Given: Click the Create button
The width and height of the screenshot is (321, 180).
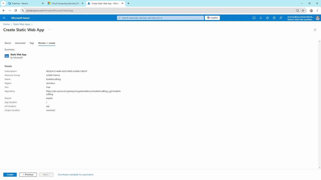Looking at the screenshot, I should pos(10,174).
